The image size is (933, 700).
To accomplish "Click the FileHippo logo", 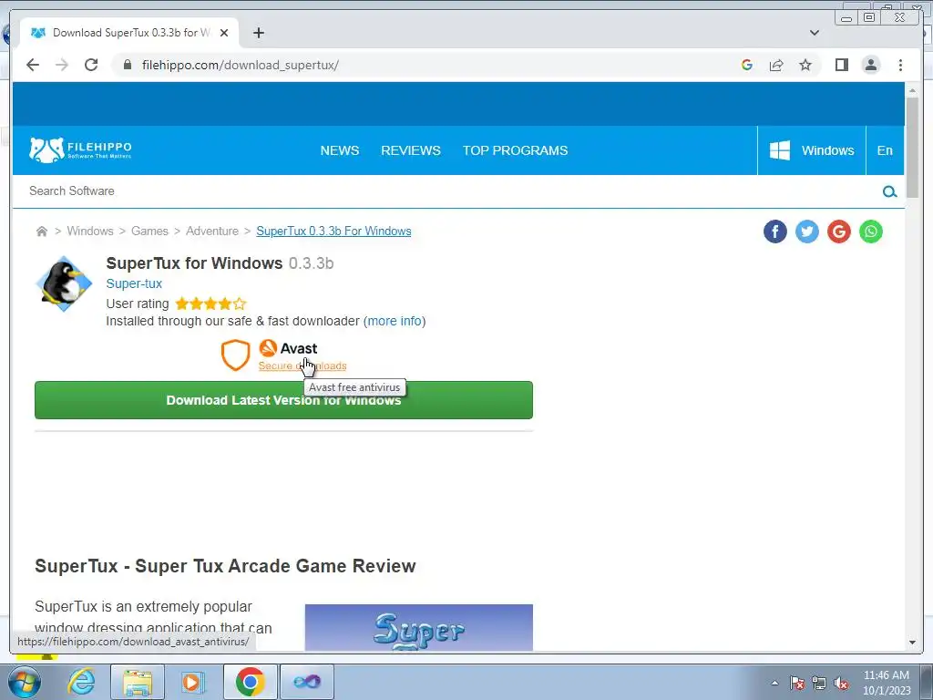I will [80, 150].
